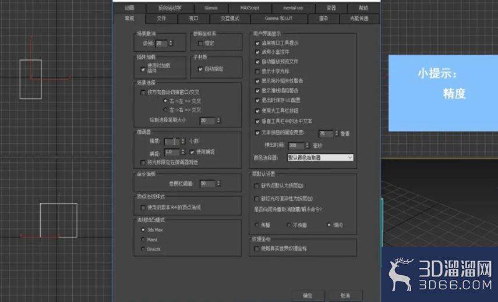
Task: Click the 精度 input field
Action: pyautogui.click(x=172, y=141)
